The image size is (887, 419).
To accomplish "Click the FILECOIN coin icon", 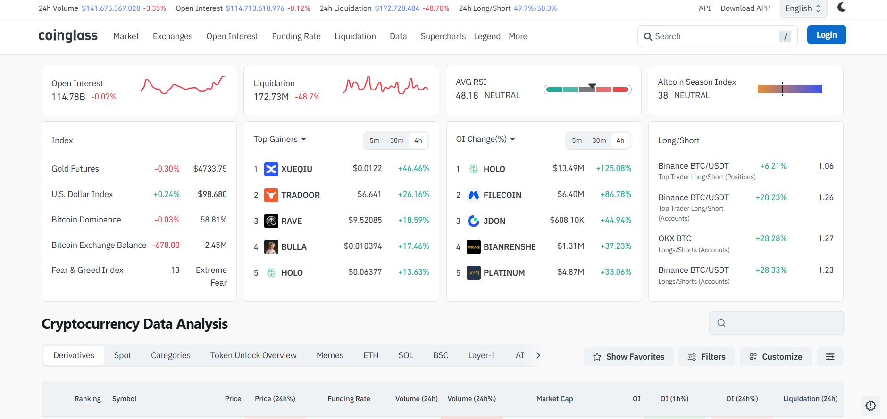I will tap(474, 195).
